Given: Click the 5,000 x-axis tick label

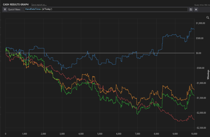Looking at the screenshot, I should pos(100,134).
